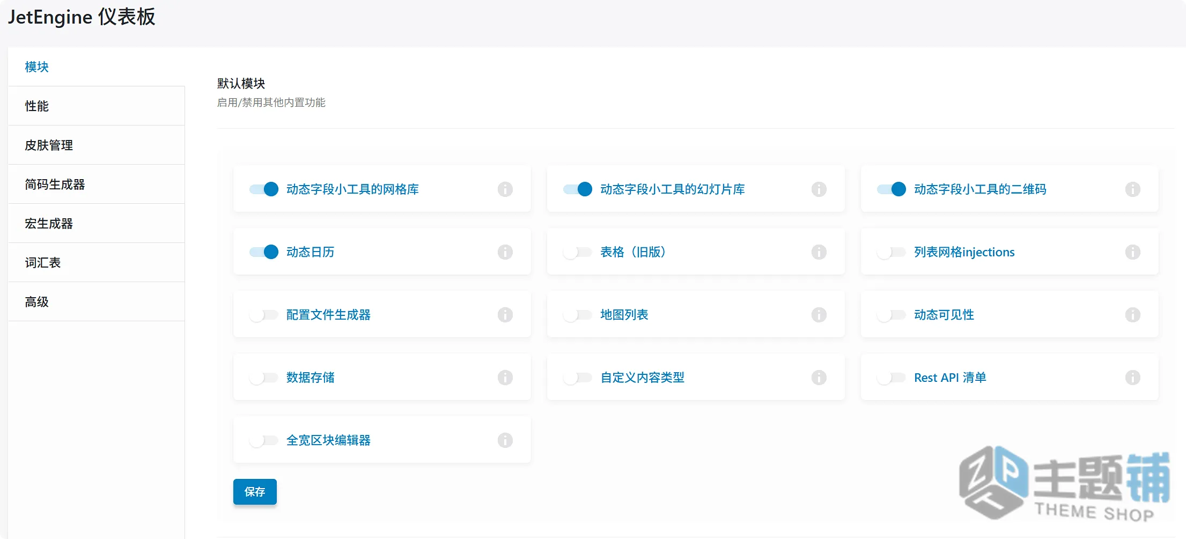This screenshot has width=1186, height=539.
Task: Open info for 动态字段小工具的二维码
Action: [x=1132, y=189]
